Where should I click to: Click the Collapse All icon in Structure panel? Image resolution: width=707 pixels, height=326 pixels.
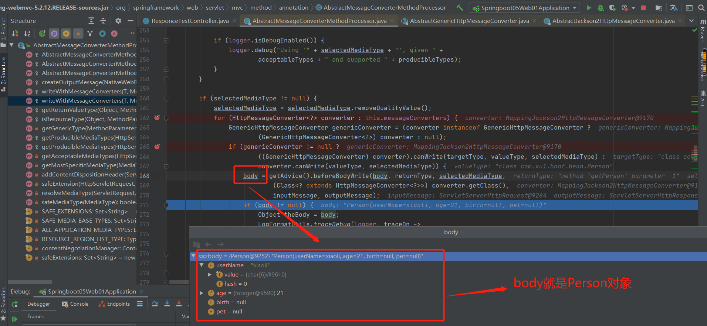(103, 21)
